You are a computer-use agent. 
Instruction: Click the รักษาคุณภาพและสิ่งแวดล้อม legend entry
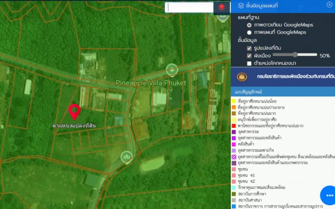coord(262,188)
